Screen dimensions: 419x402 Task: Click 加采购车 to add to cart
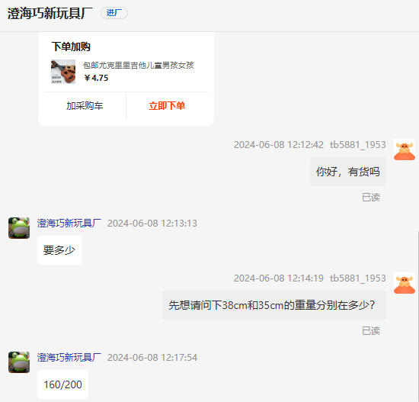tap(85, 106)
